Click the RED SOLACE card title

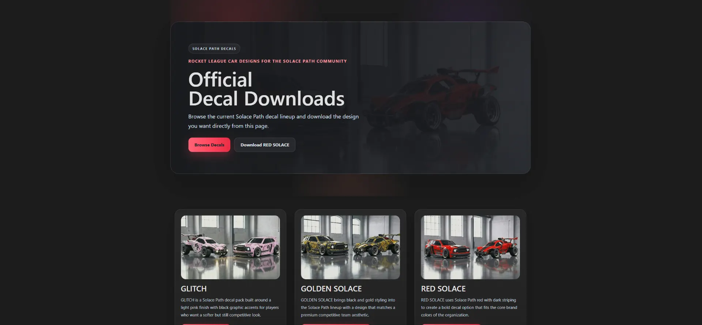pyautogui.click(x=443, y=289)
